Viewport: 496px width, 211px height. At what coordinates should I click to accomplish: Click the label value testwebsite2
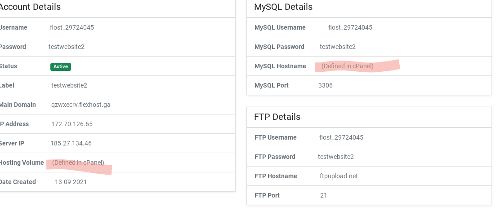pos(69,85)
